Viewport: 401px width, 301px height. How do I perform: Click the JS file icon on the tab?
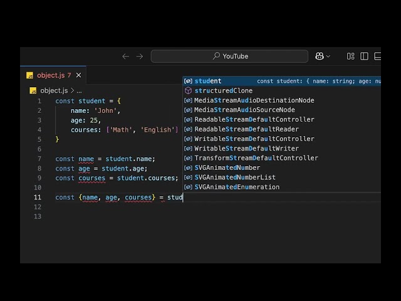[29, 75]
